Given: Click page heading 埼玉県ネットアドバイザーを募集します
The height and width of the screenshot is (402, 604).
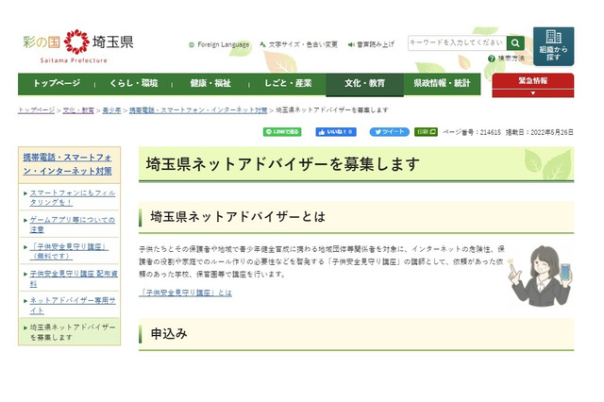Looking at the screenshot, I should click(283, 164).
